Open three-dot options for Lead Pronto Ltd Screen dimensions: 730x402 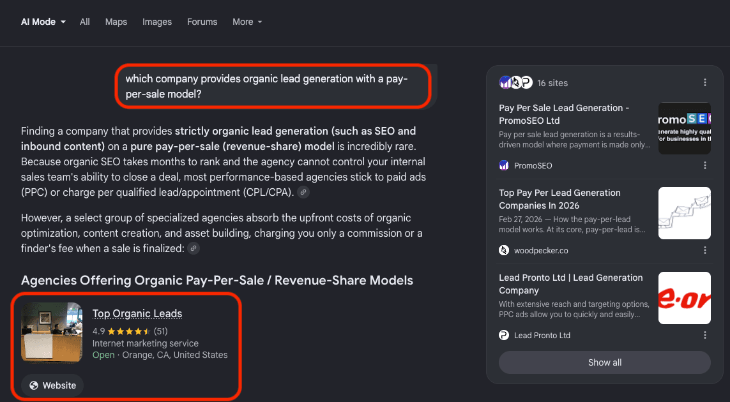(705, 335)
